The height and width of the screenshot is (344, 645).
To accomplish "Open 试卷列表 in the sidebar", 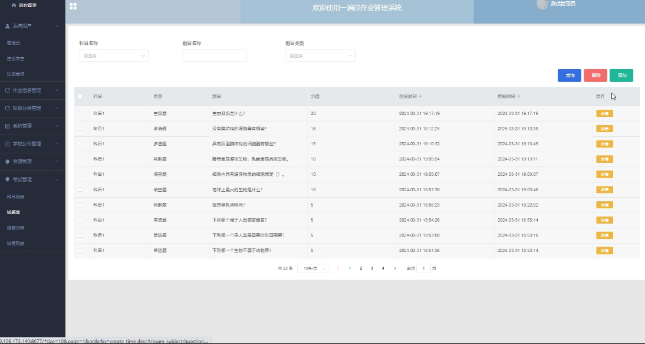I will click(16, 244).
